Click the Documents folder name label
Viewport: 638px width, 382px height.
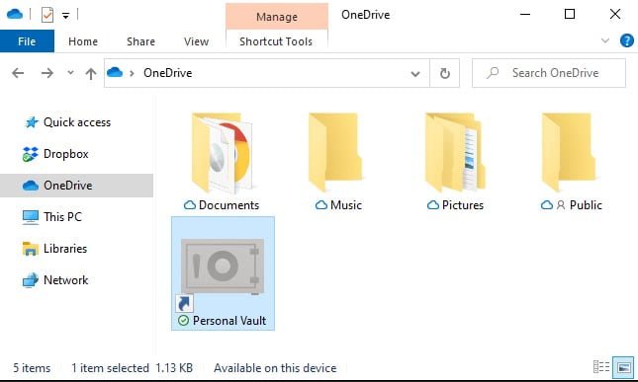(x=229, y=205)
